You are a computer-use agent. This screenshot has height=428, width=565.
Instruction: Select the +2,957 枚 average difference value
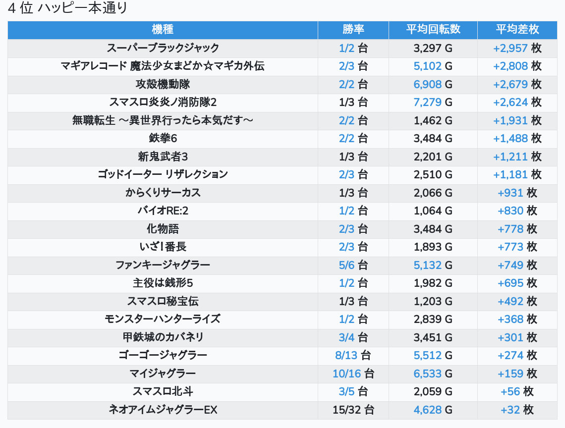click(517, 48)
